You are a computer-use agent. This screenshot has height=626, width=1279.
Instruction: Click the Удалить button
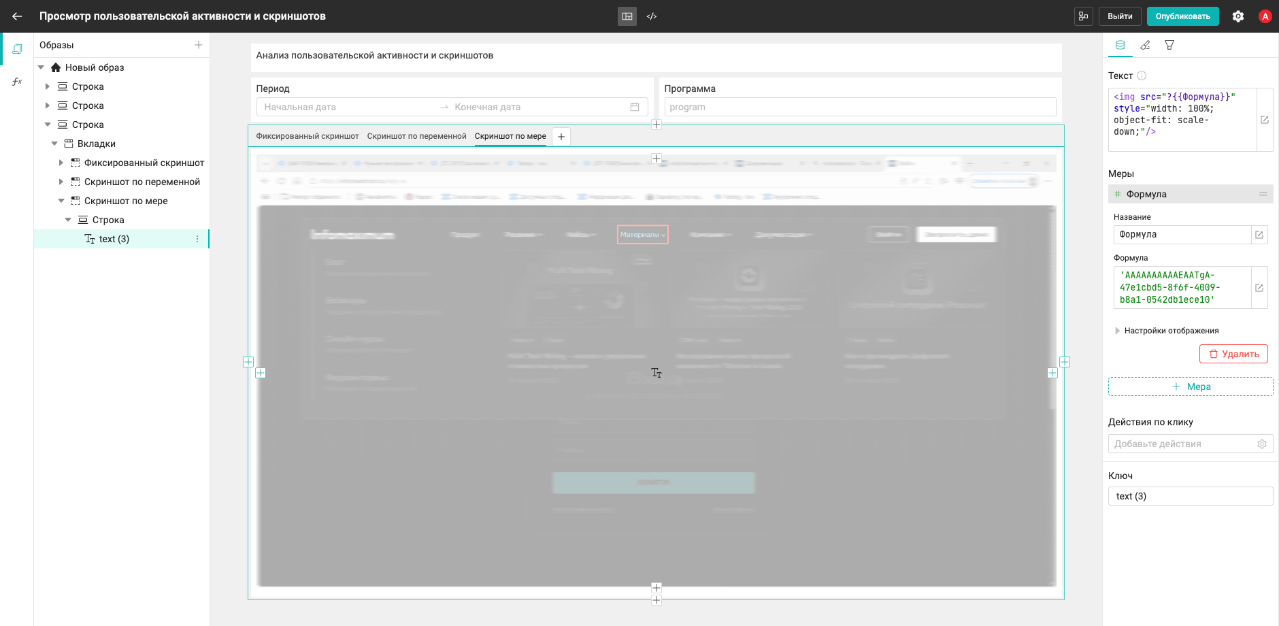[x=1233, y=354]
